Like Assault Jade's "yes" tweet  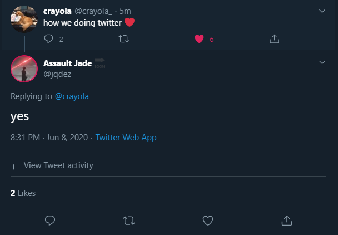point(208,221)
